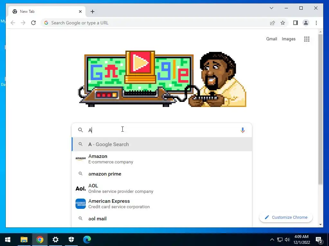Screen dimensions: 329x246
Task: Open the Google apps grid
Action: point(307,39)
